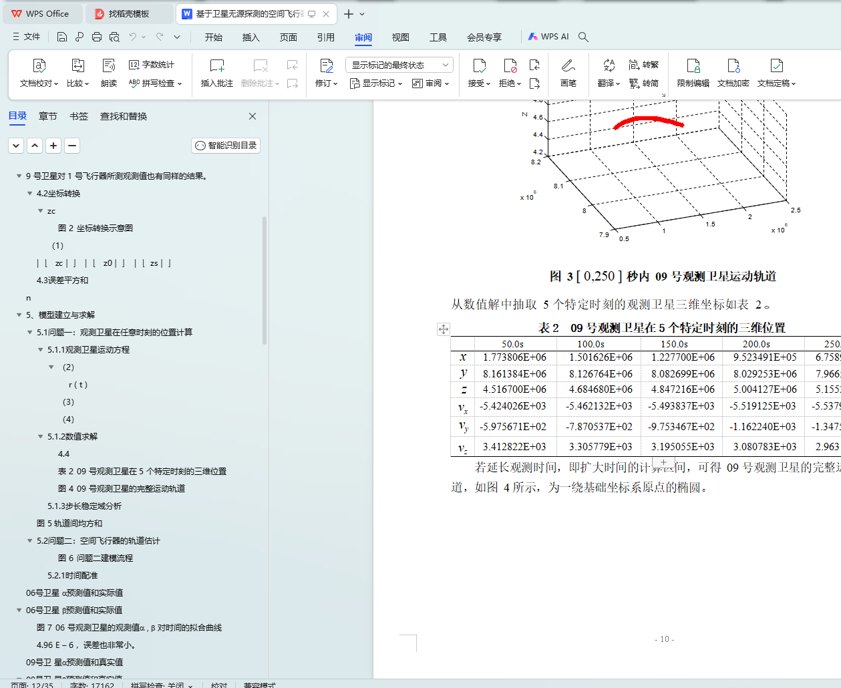
Task: Expand quick access toolbar customize arrow
Action: coord(177,37)
